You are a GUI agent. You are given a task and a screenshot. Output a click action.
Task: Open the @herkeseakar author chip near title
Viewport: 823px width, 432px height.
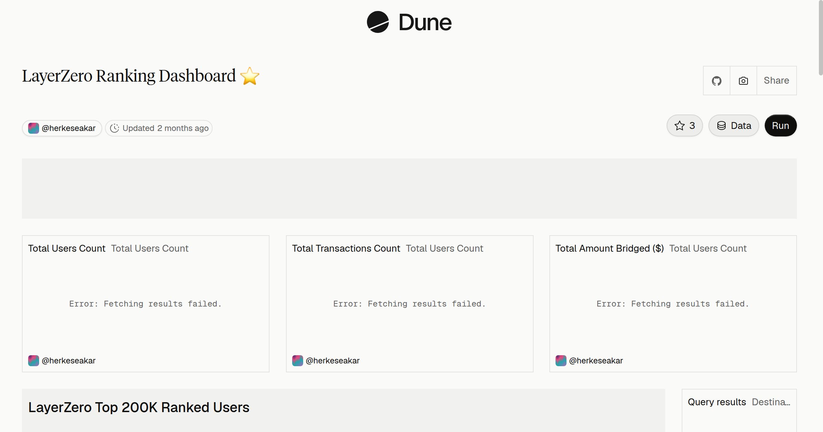click(x=62, y=128)
